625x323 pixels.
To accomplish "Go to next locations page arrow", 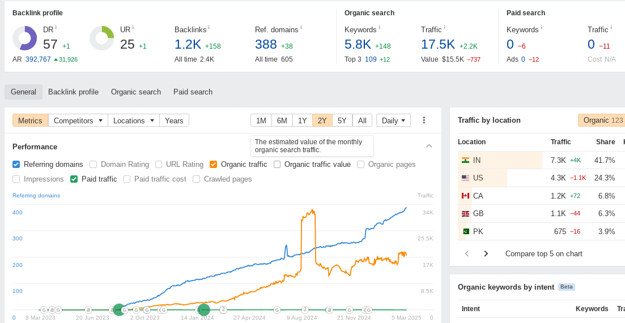I will [x=486, y=253].
